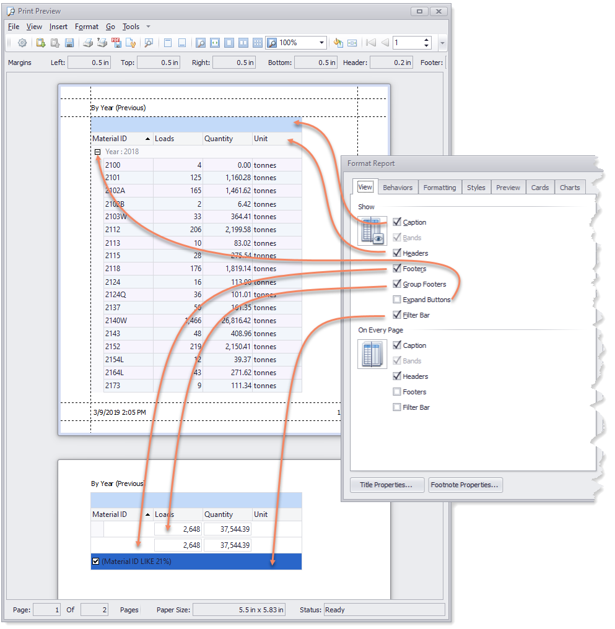Check Footers under On Every Page
Viewport: 615px width, 629px height.
[x=397, y=392]
